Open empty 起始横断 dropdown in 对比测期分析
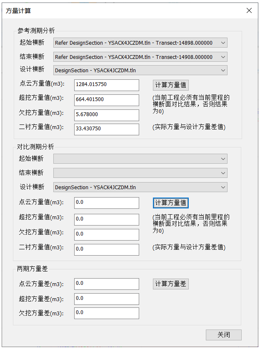The width and height of the screenshot is (260, 350). pyautogui.click(x=140, y=159)
